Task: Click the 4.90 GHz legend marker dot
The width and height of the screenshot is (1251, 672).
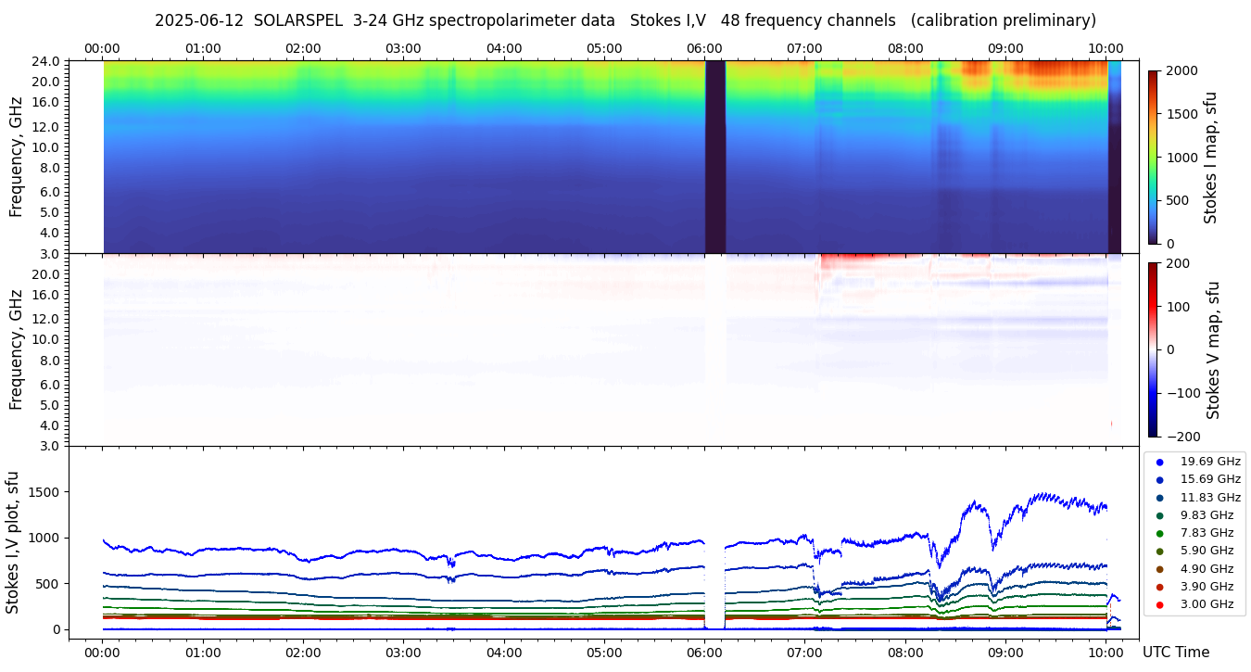Action: 1159,569
